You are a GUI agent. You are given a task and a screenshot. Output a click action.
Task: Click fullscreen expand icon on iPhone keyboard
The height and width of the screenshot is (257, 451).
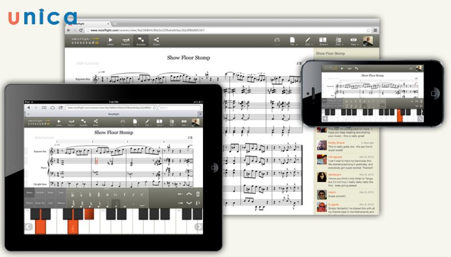coord(420,118)
